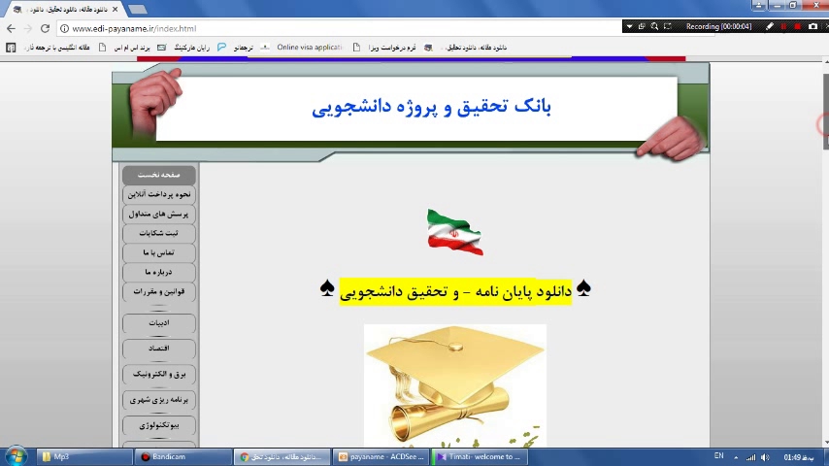Select the 'تماس با ما' sidebar item
Screen dimensions: 829x466
point(159,252)
